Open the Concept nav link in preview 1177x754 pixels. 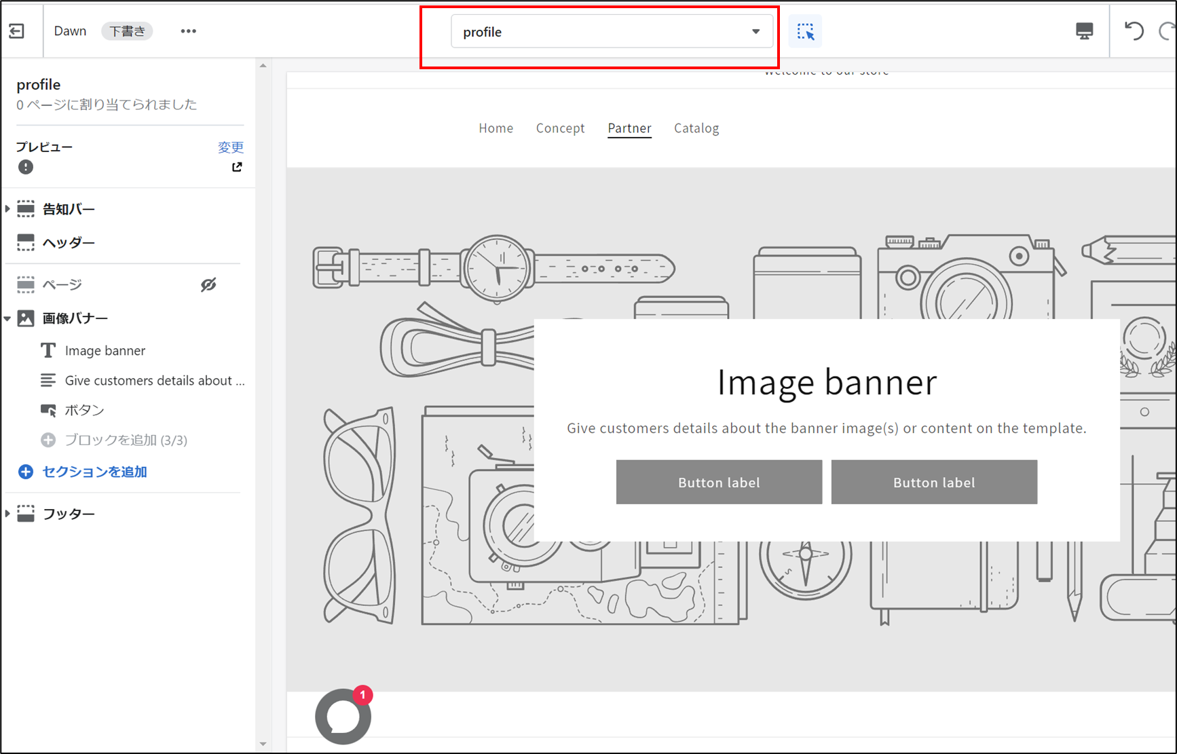click(x=560, y=128)
